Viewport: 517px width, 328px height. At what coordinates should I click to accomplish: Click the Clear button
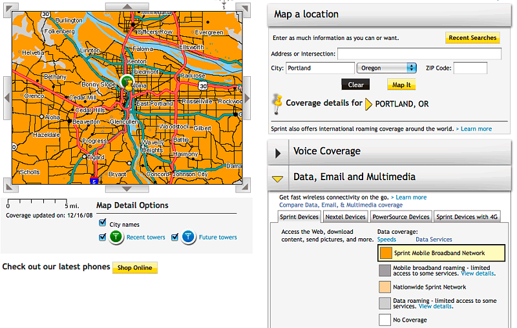pos(355,85)
